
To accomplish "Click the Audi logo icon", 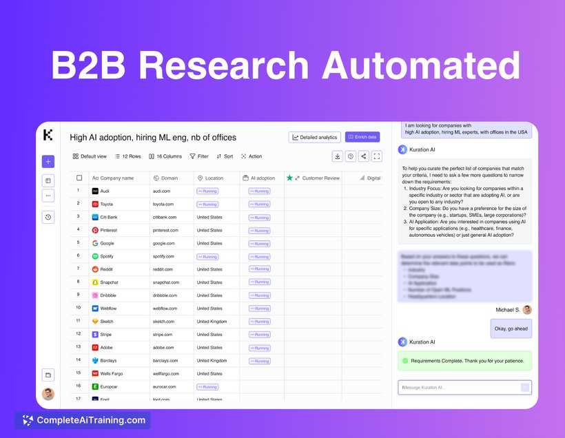I will 95,191.
